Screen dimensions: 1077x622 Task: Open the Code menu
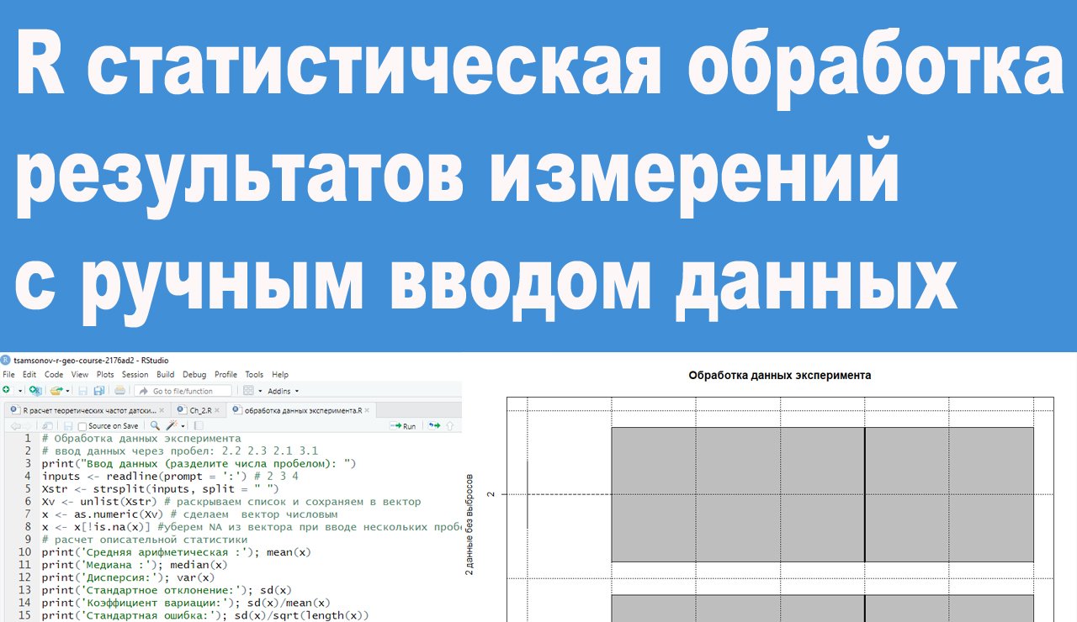pyautogui.click(x=54, y=375)
